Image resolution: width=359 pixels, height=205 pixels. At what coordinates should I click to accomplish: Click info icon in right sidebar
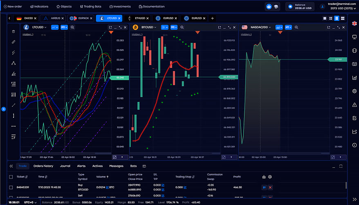(x=355, y=145)
